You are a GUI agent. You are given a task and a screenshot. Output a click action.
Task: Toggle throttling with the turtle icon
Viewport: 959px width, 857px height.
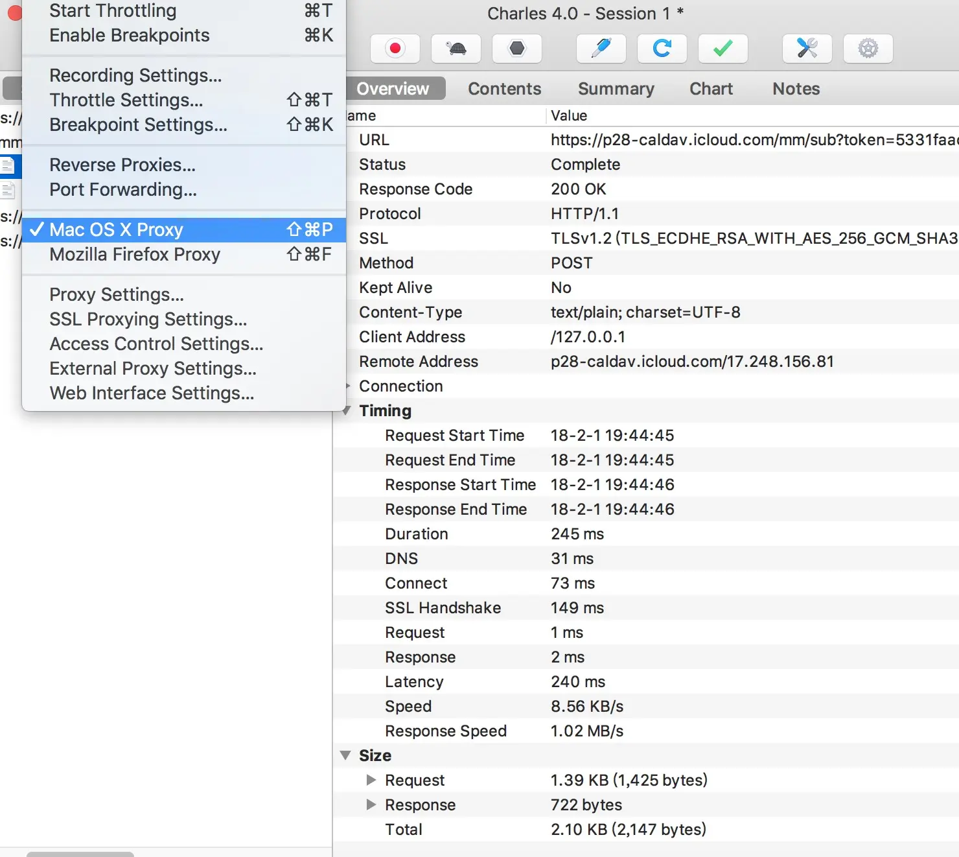456,49
